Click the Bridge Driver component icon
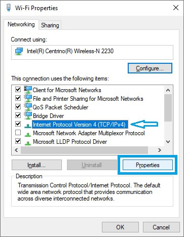184x237 pixels. click(28, 115)
